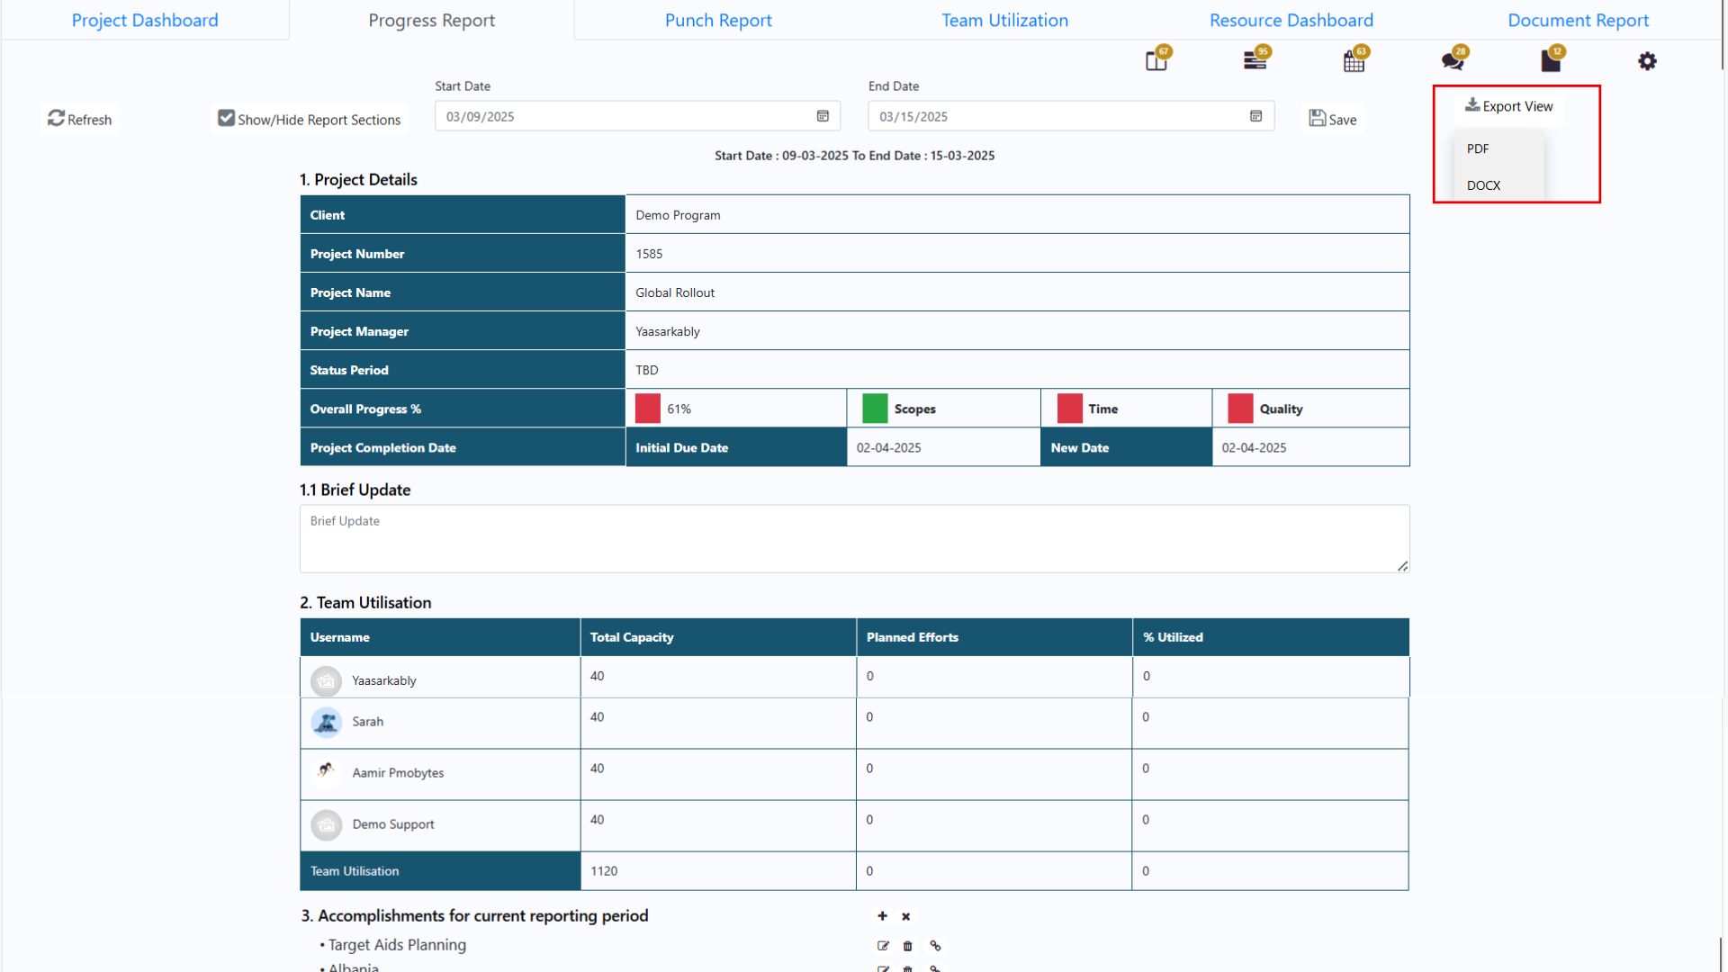Click Aamir Pmobytes username text
The image size is (1728, 972).
coord(398,773)
